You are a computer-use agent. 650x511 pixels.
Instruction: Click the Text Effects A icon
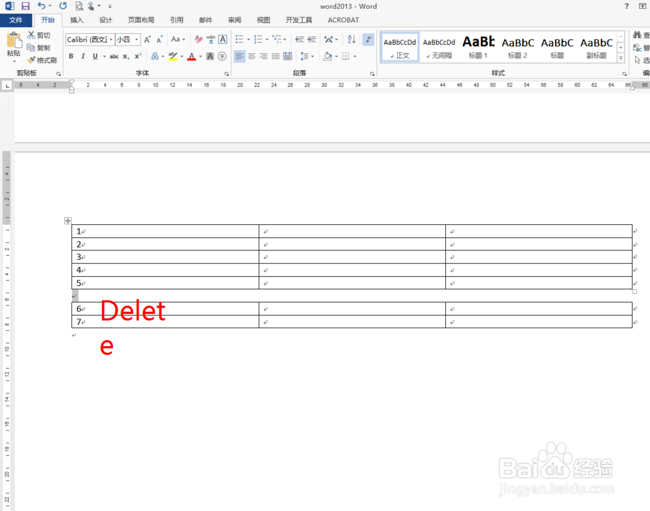(x=155, y=56)
